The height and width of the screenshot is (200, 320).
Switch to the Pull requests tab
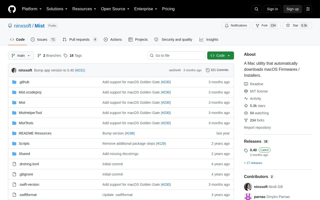click(x=80, y=39)
